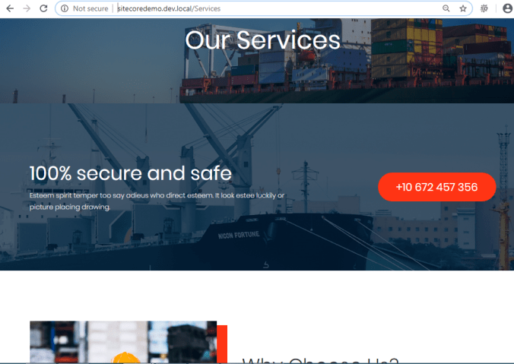Call +10 672 457 356 button
This screenshot has width=514, height=364.
coord(437,187)
